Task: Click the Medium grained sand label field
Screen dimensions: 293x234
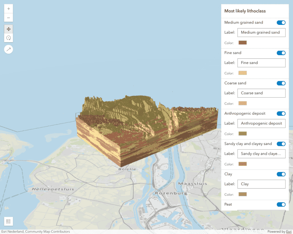Action: 261,32
